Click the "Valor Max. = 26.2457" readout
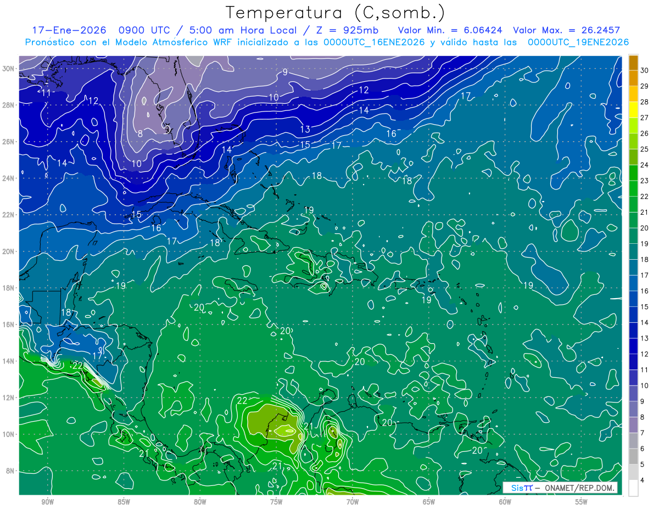The height and width of the screenshot is (509, 659). point(567,30)
